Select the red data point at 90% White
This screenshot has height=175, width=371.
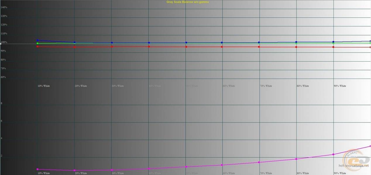[x=333, y=47]
